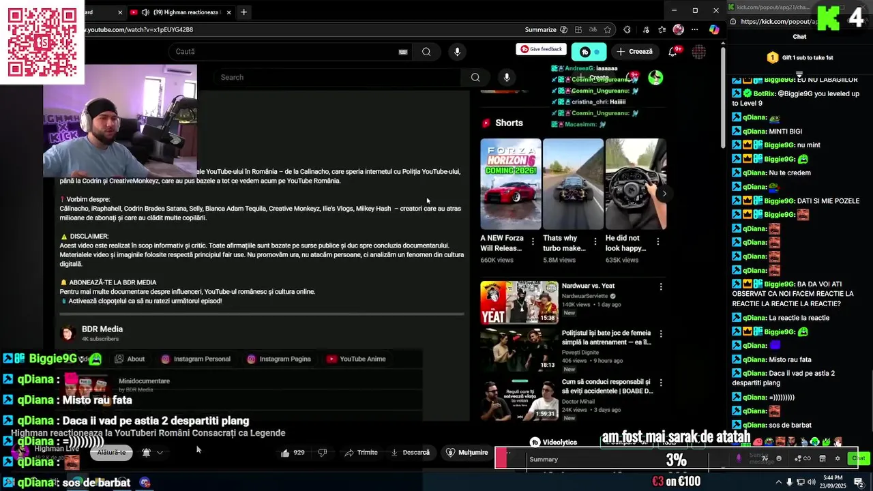
Task: Open the emoji picker in Kick chat
Action: pyautogui.click(x=779, y=459)
